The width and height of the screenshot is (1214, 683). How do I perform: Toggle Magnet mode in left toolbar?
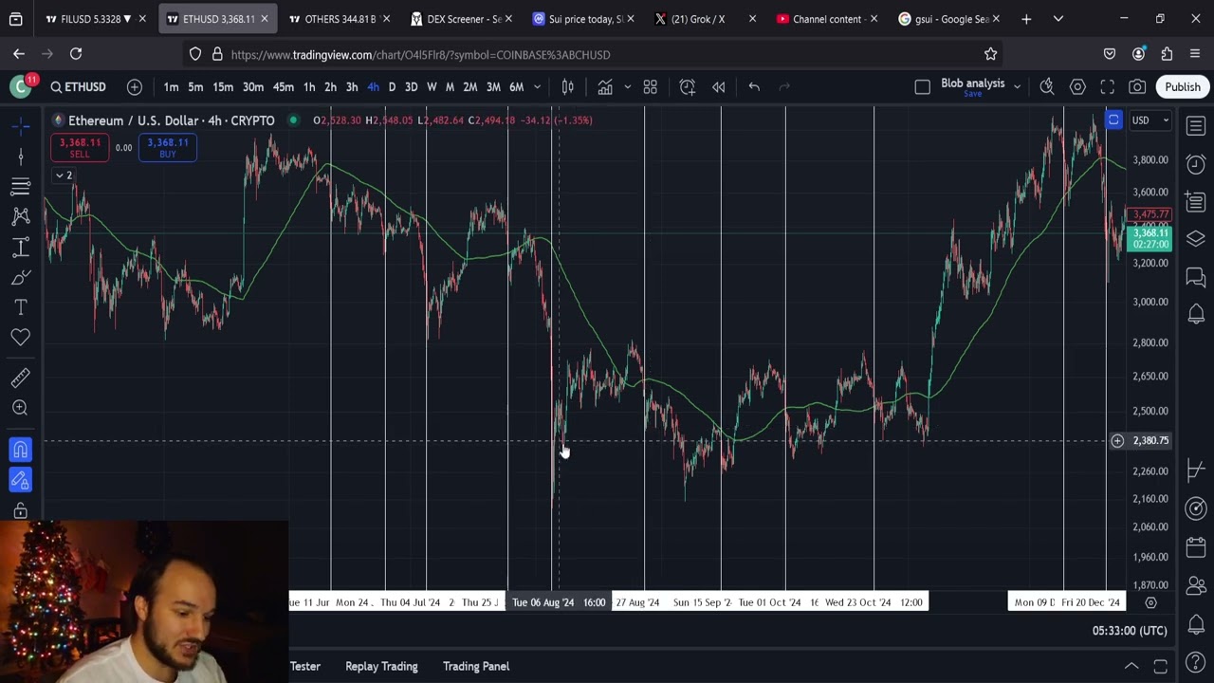click(x=20, y=450)
